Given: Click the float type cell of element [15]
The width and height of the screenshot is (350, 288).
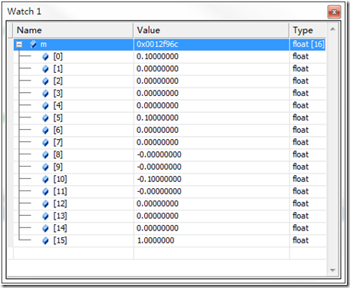Looking at the screenshot, I should point(301,241).
